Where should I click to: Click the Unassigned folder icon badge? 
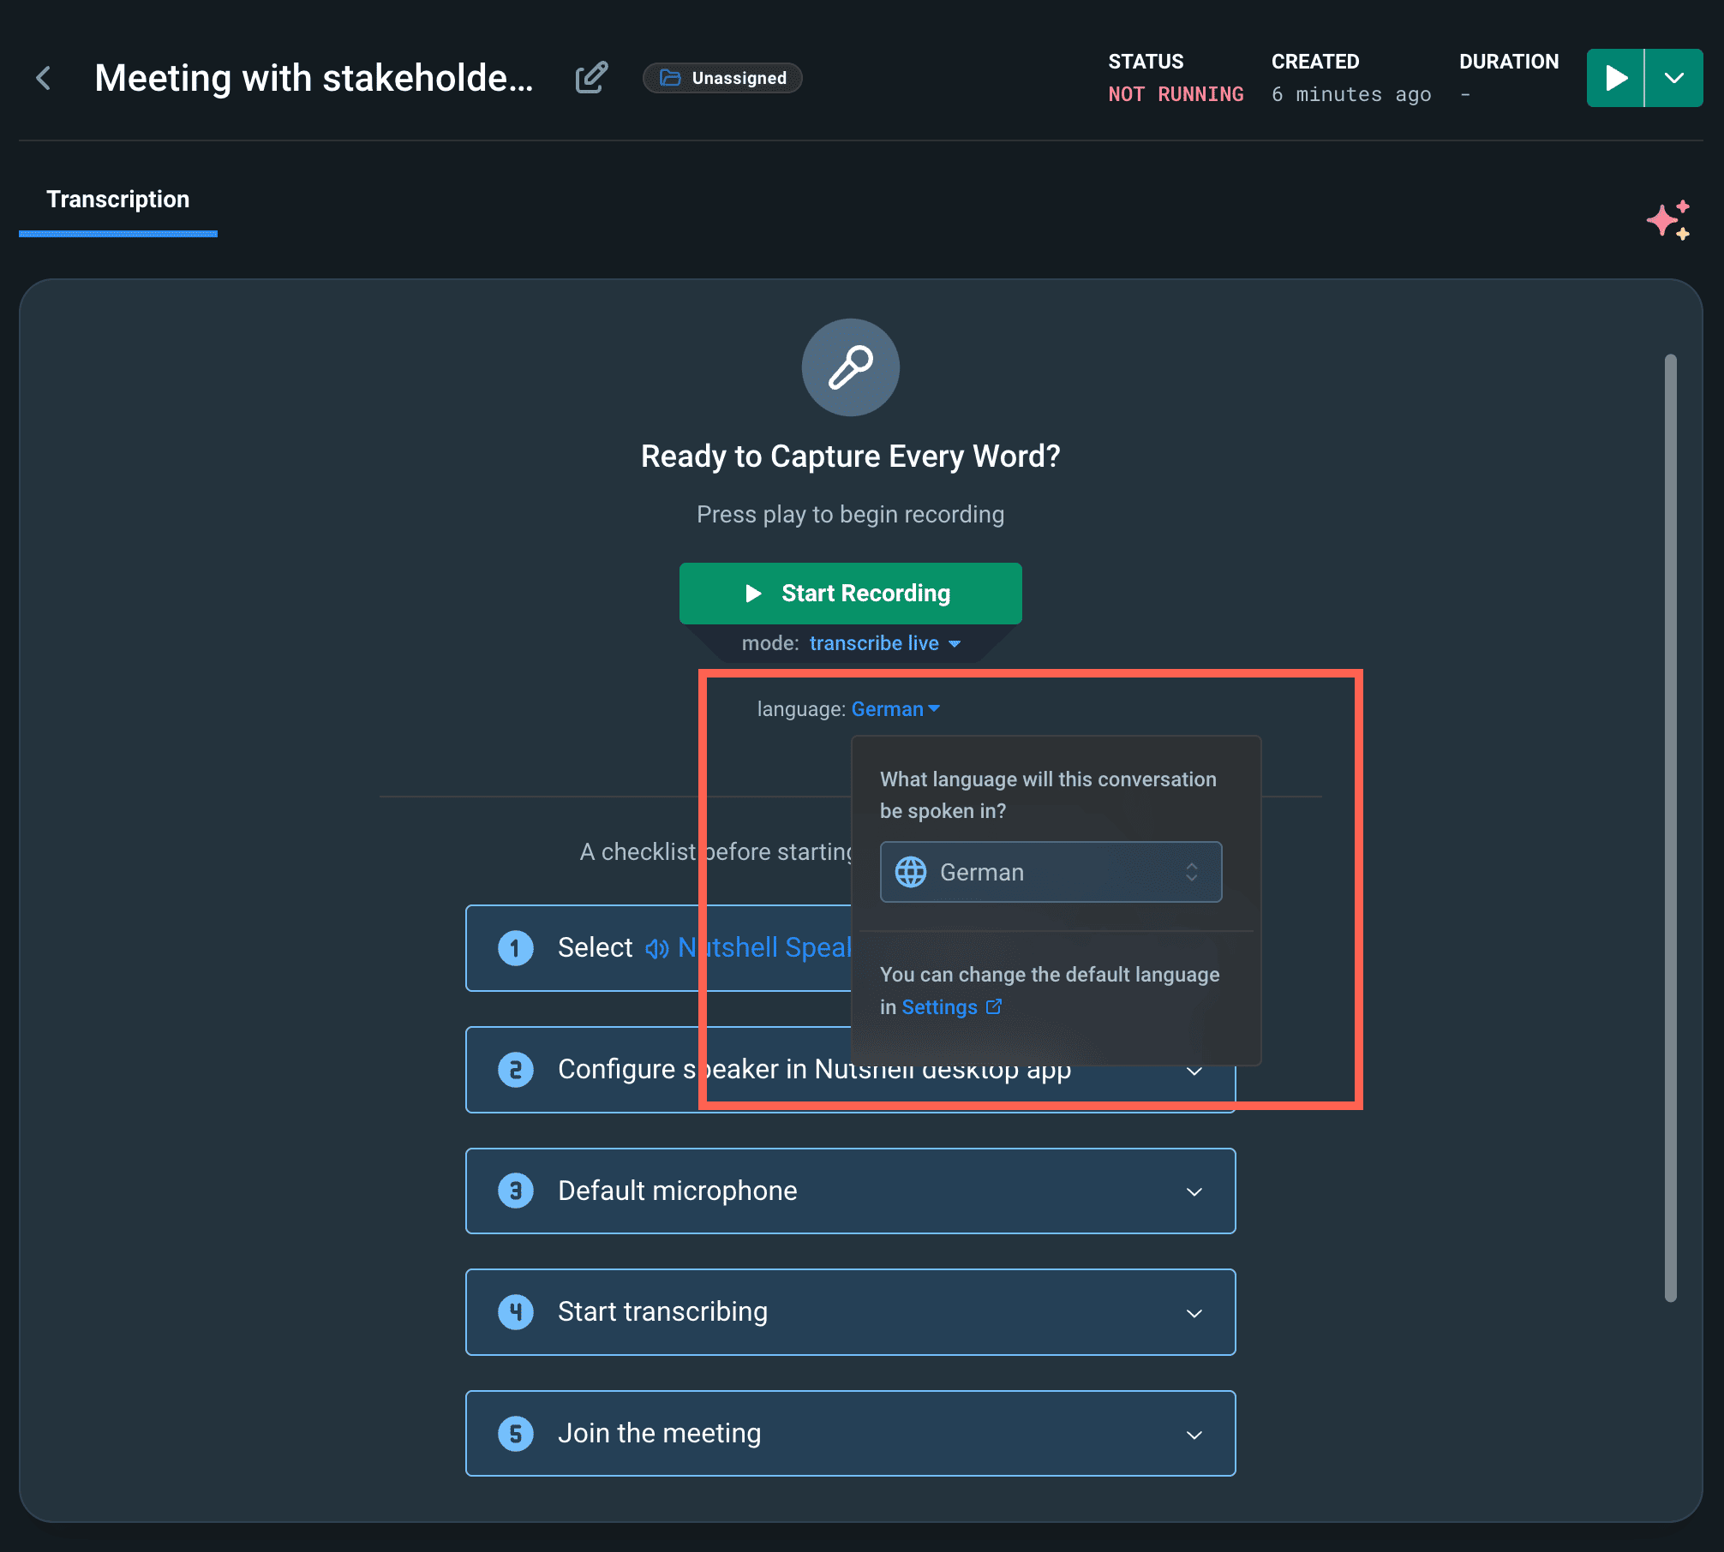coord(724,78)
